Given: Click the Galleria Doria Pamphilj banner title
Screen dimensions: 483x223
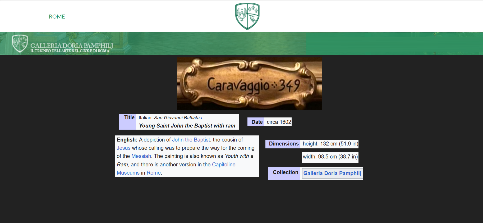Looking at the screenshot, I should 72,46.
